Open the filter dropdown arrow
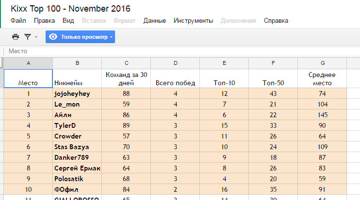Viewport: 360px width, 200px height. 36,37
